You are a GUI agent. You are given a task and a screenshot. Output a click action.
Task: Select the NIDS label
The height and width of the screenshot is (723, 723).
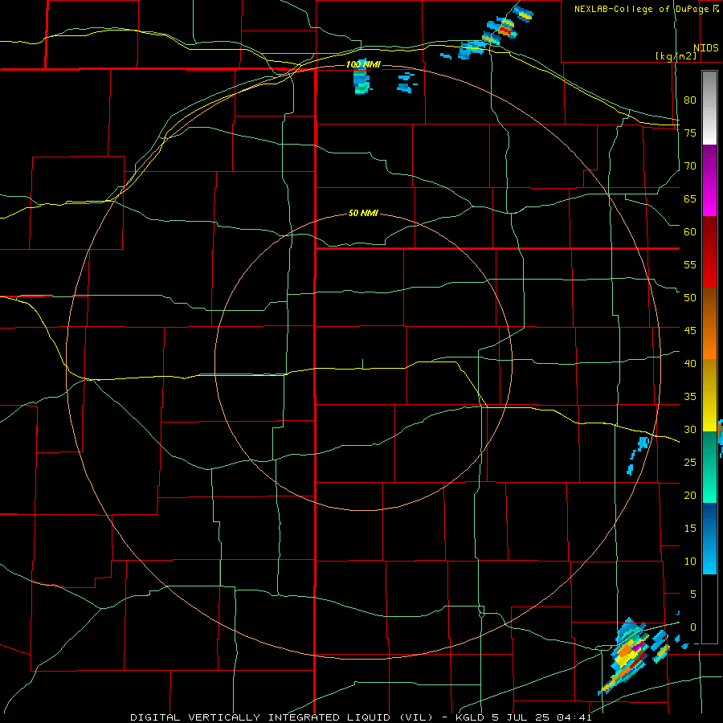pyautogui.click(x=705, y=48)
